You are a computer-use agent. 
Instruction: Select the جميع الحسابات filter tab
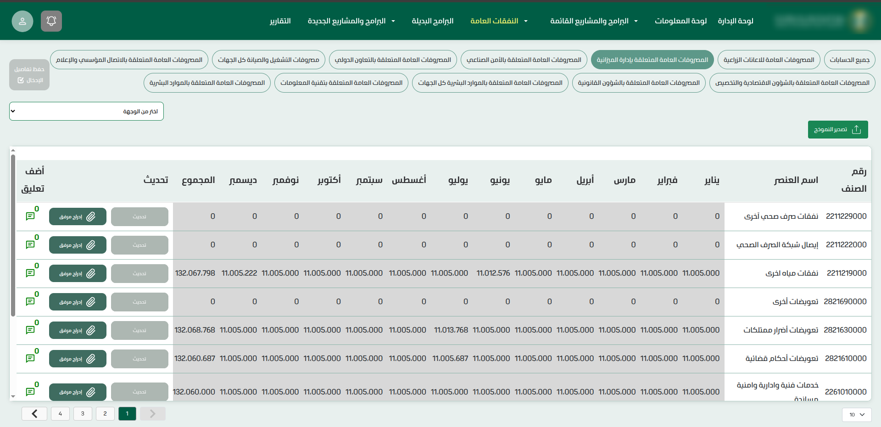[x=849, y=60]
